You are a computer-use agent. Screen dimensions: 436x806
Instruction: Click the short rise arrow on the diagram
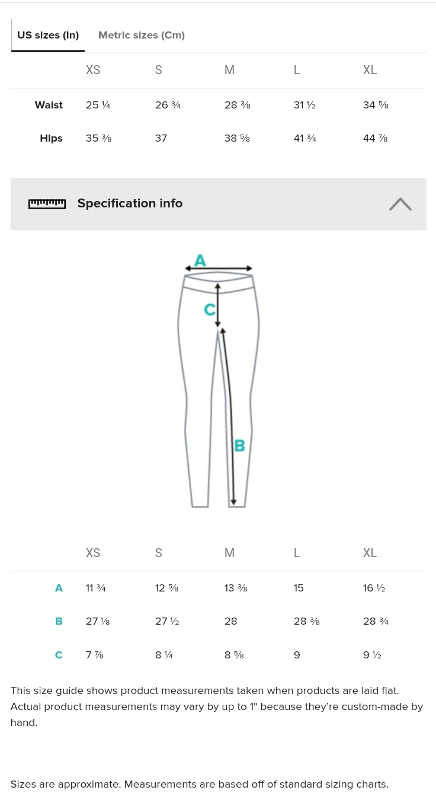[x=218, y=305]
